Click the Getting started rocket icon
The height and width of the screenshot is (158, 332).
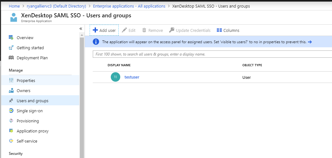tap(11, 48)
